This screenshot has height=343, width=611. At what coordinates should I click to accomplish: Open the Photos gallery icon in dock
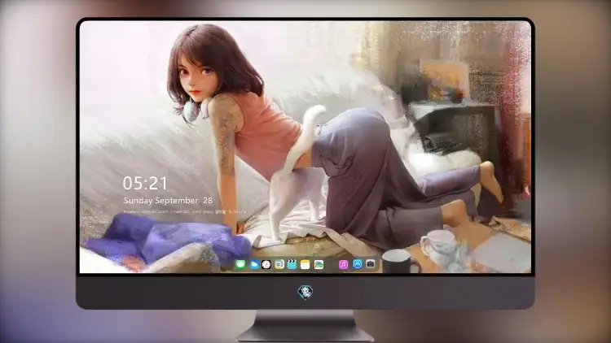click(319, 264)
